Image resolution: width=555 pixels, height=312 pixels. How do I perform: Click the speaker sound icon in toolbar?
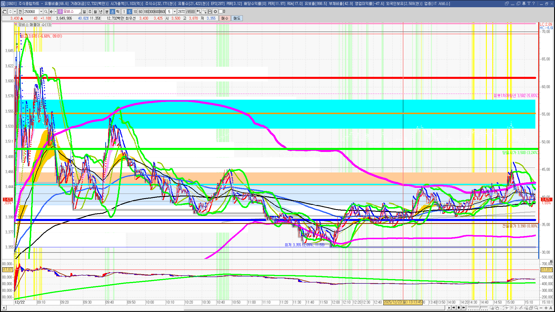coord(51,12)
